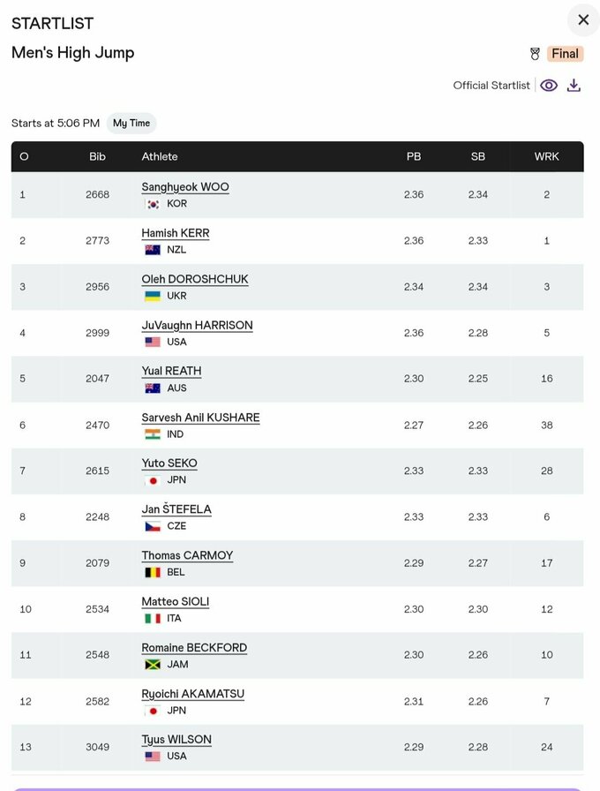Click the Czech flag next to CZE

click(x=153, y=526)
